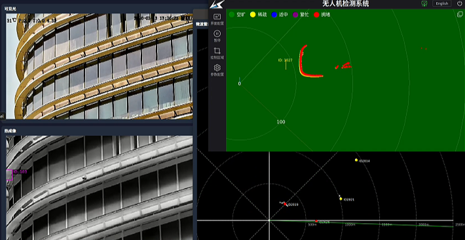Image resolution: width=465 pixels, height=240 pixels.
Task: Select the red target on radar horizontal axis
Action: 316,221
